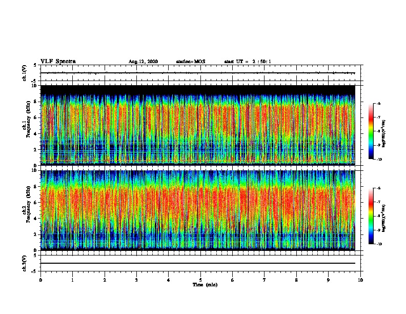Click time axis tick label "0"
This screenshot has width=406, height=314.
pyautogui.click(x=40, y=280)
